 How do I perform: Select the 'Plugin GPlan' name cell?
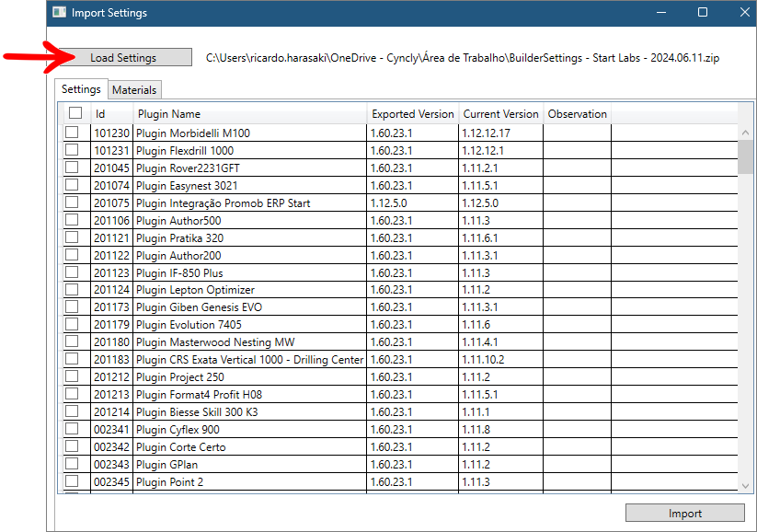click(x=249, y=465)
